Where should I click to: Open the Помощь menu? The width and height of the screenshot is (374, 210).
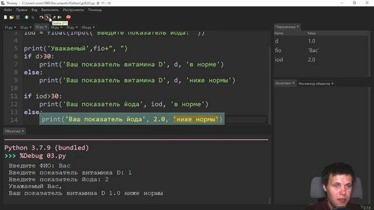pyautogui.click(x=95, y=10)
